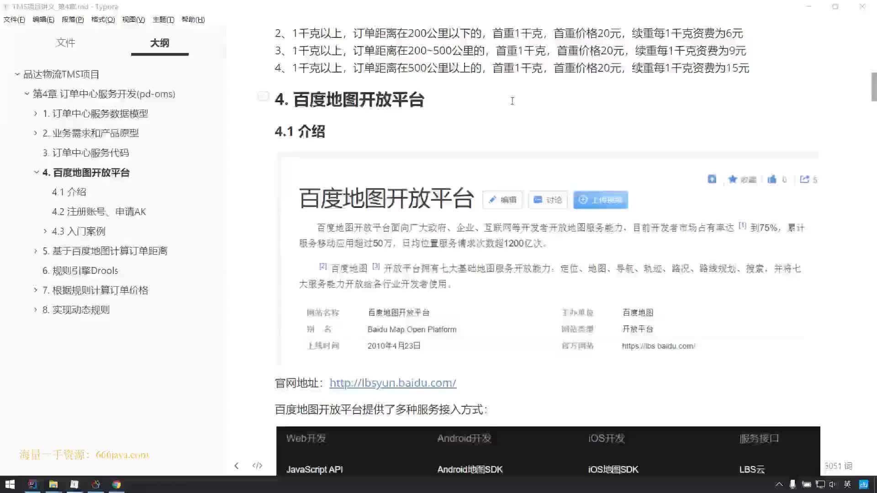This screenshot has width=877, height=493.
Task: Jump to 4.2 注册账号、申请AK in outline
Action: [x=99, y=212]
